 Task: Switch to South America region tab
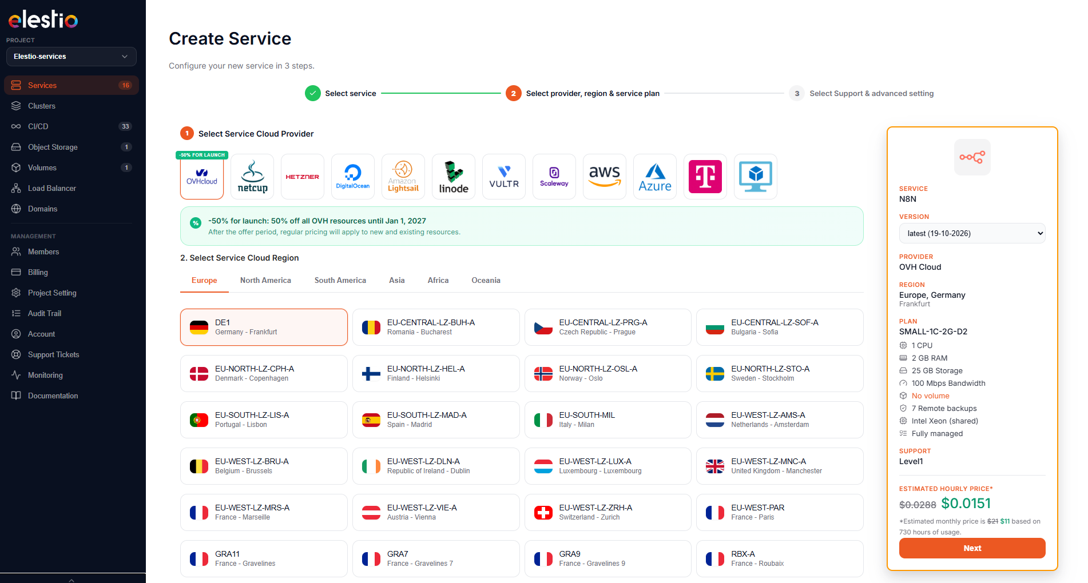[x=340, y=281]
